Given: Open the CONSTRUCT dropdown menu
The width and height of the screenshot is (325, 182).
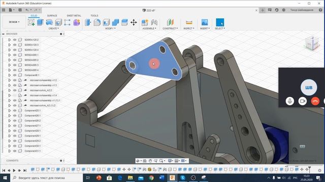Looking at the screenshot, I should pyautogui.click(x=170, y=28).
